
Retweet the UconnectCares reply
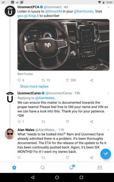point(43,121)
